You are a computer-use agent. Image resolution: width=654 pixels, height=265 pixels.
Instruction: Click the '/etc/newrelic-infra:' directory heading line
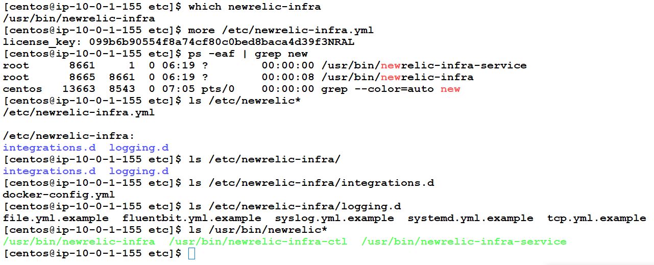click(69, 136)
